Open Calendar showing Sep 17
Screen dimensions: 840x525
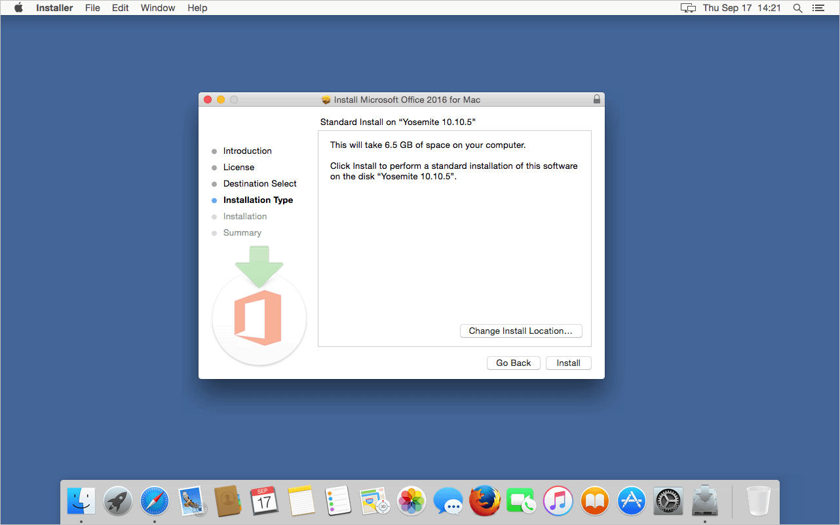pyautogui.click(x=265, y=501)
